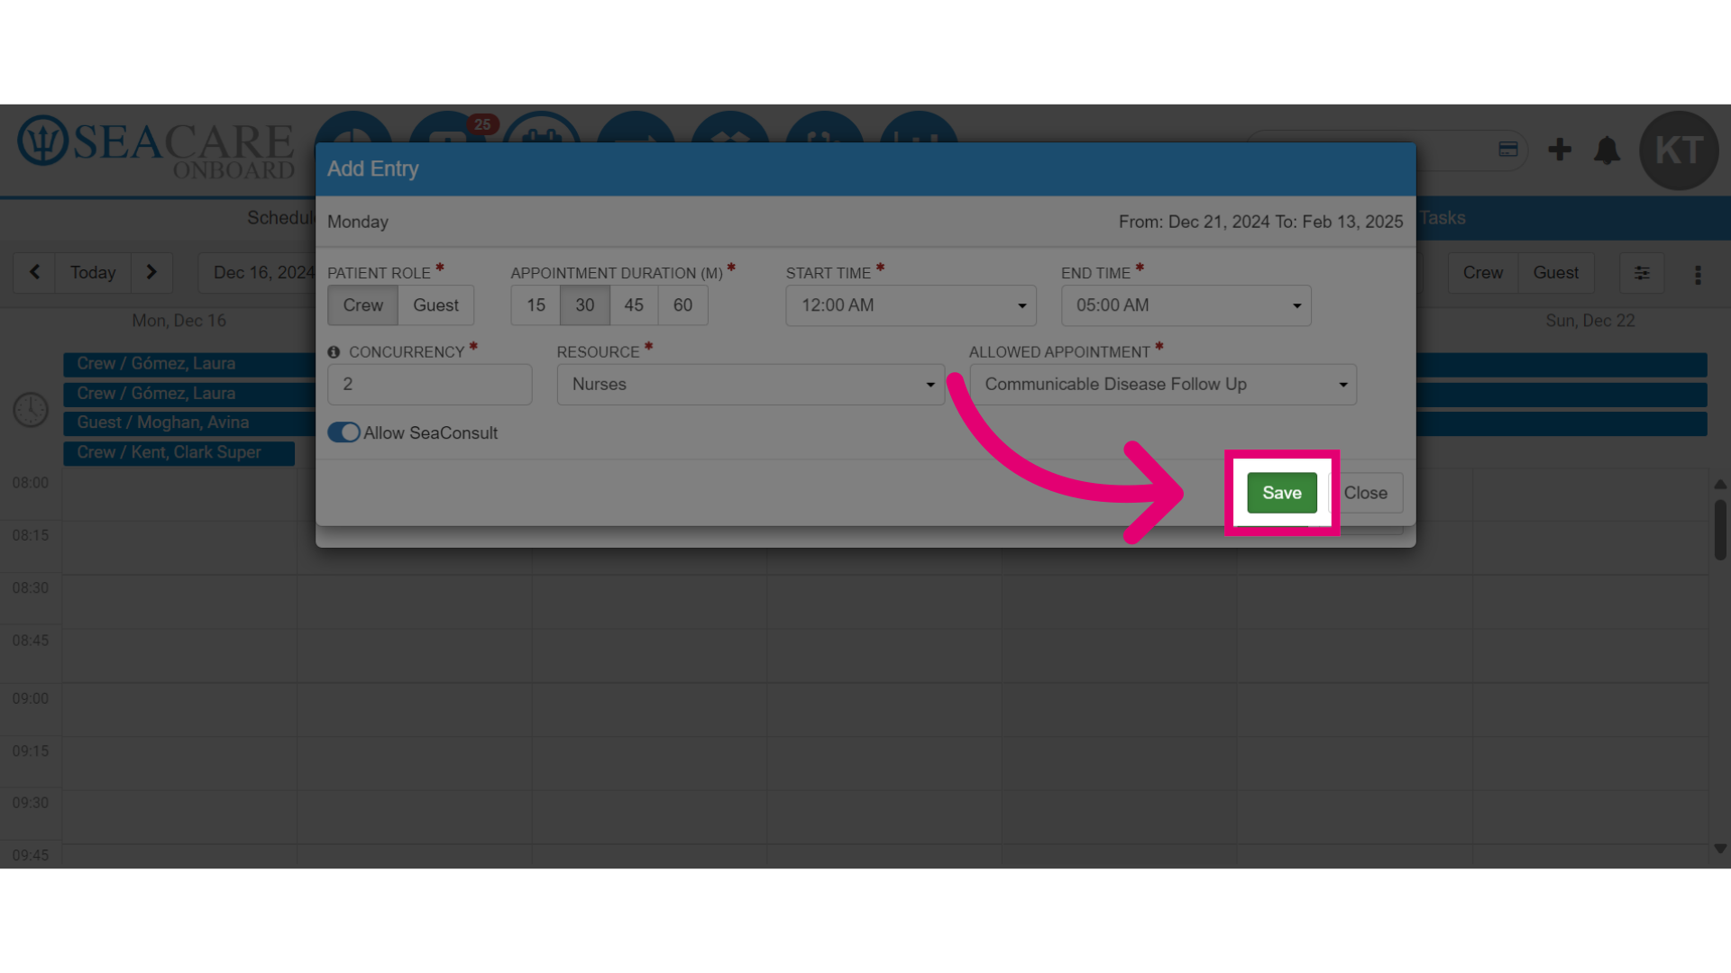1731x973 pixels.
Task: Open the calendar filter sliders settings
Action: click(1642, 272)
